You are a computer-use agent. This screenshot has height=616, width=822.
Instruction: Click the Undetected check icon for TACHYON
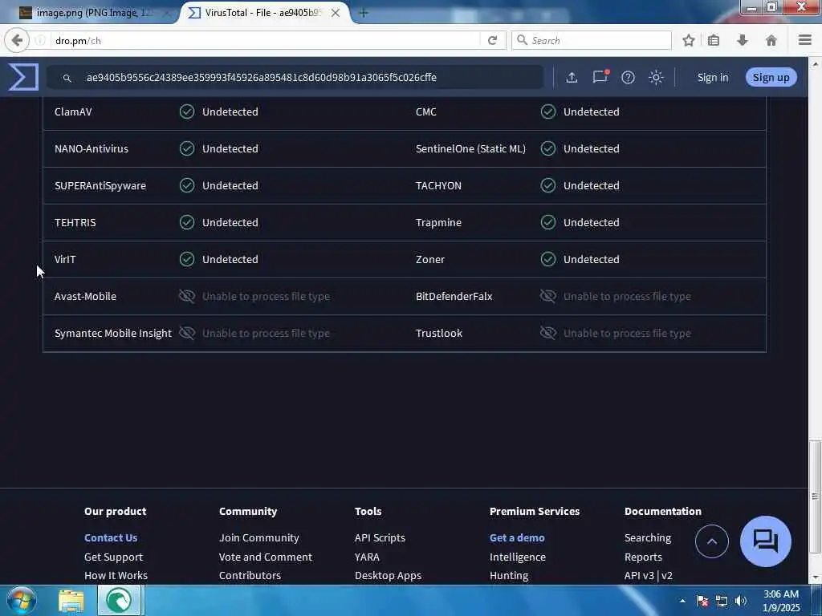(x=547, y=185)
